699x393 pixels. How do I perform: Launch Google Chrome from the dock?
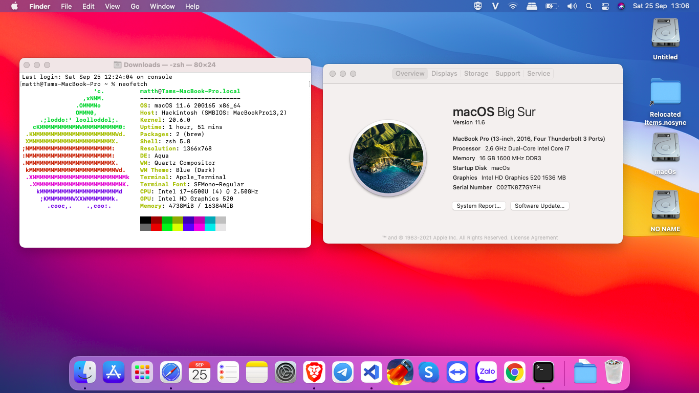(x=515, y=372)
